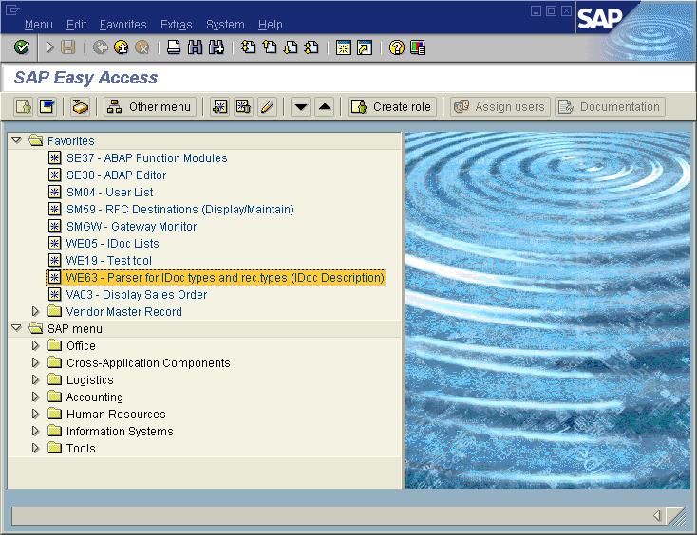Expand the Tools folder

click(x=35, y=448)
